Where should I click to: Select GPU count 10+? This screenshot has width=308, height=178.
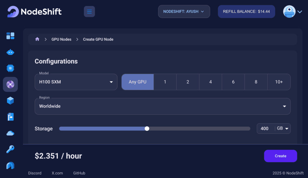[x=279, y=82]
